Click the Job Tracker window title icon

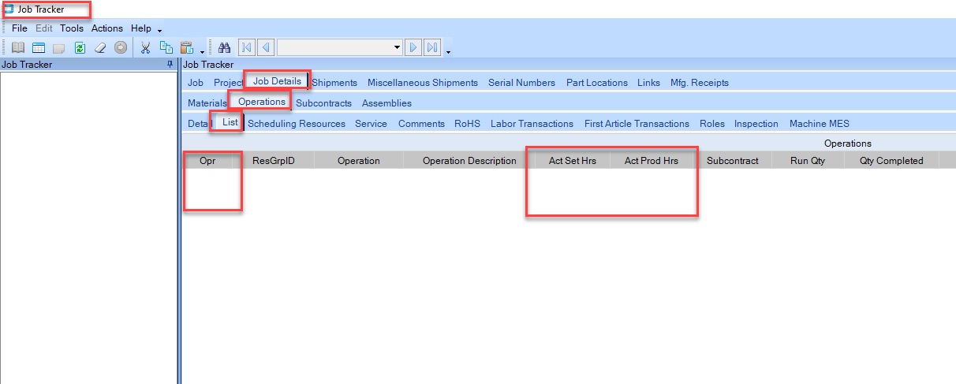[x=9, y=9]
